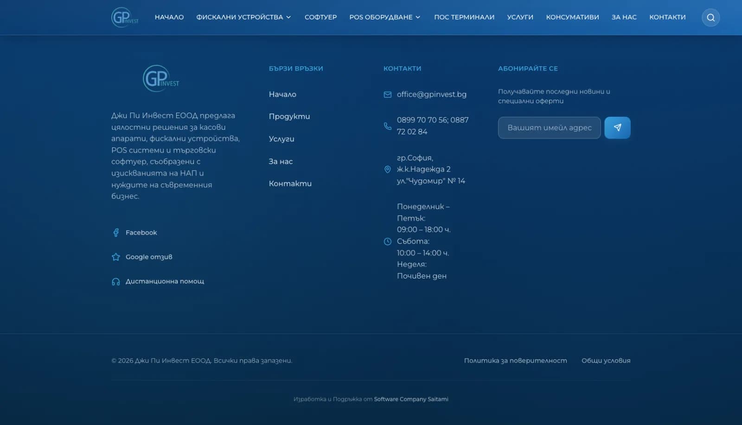Click the АБОНИРАЙТЕ СЕ heading

tap(528, 68)
